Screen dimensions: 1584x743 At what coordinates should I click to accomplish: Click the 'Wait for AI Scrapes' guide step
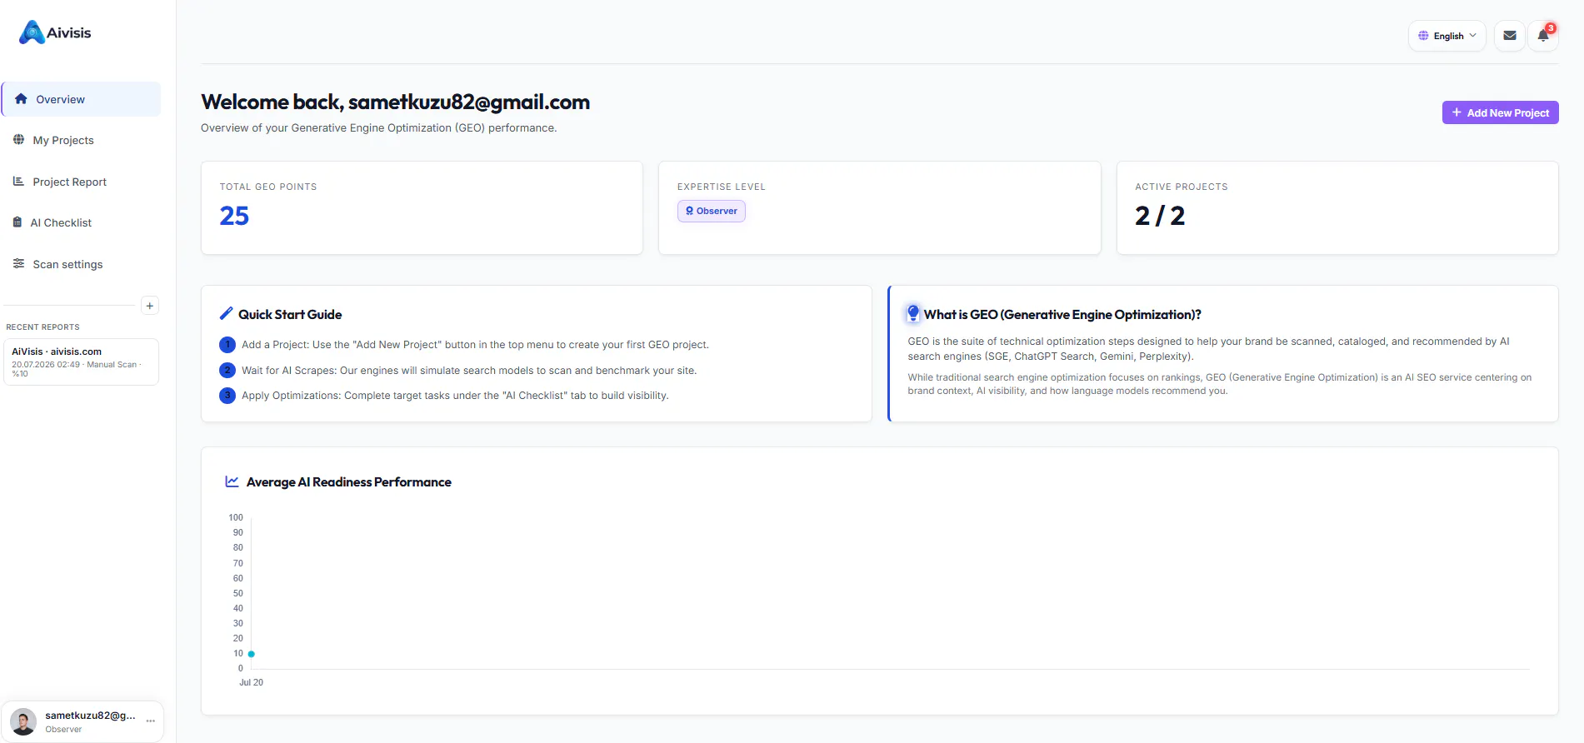click(x=469, y=370)
